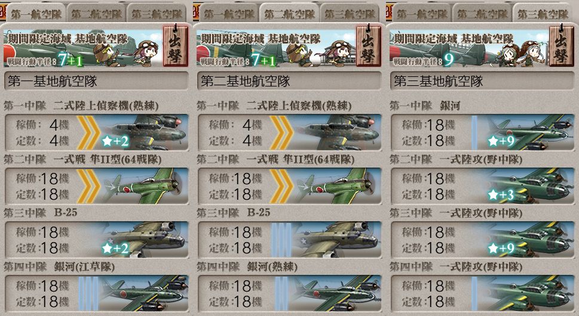
Task: Select the 銀河 bomber with ★+9
Action: pyautogui.click(x=483, y=132)
